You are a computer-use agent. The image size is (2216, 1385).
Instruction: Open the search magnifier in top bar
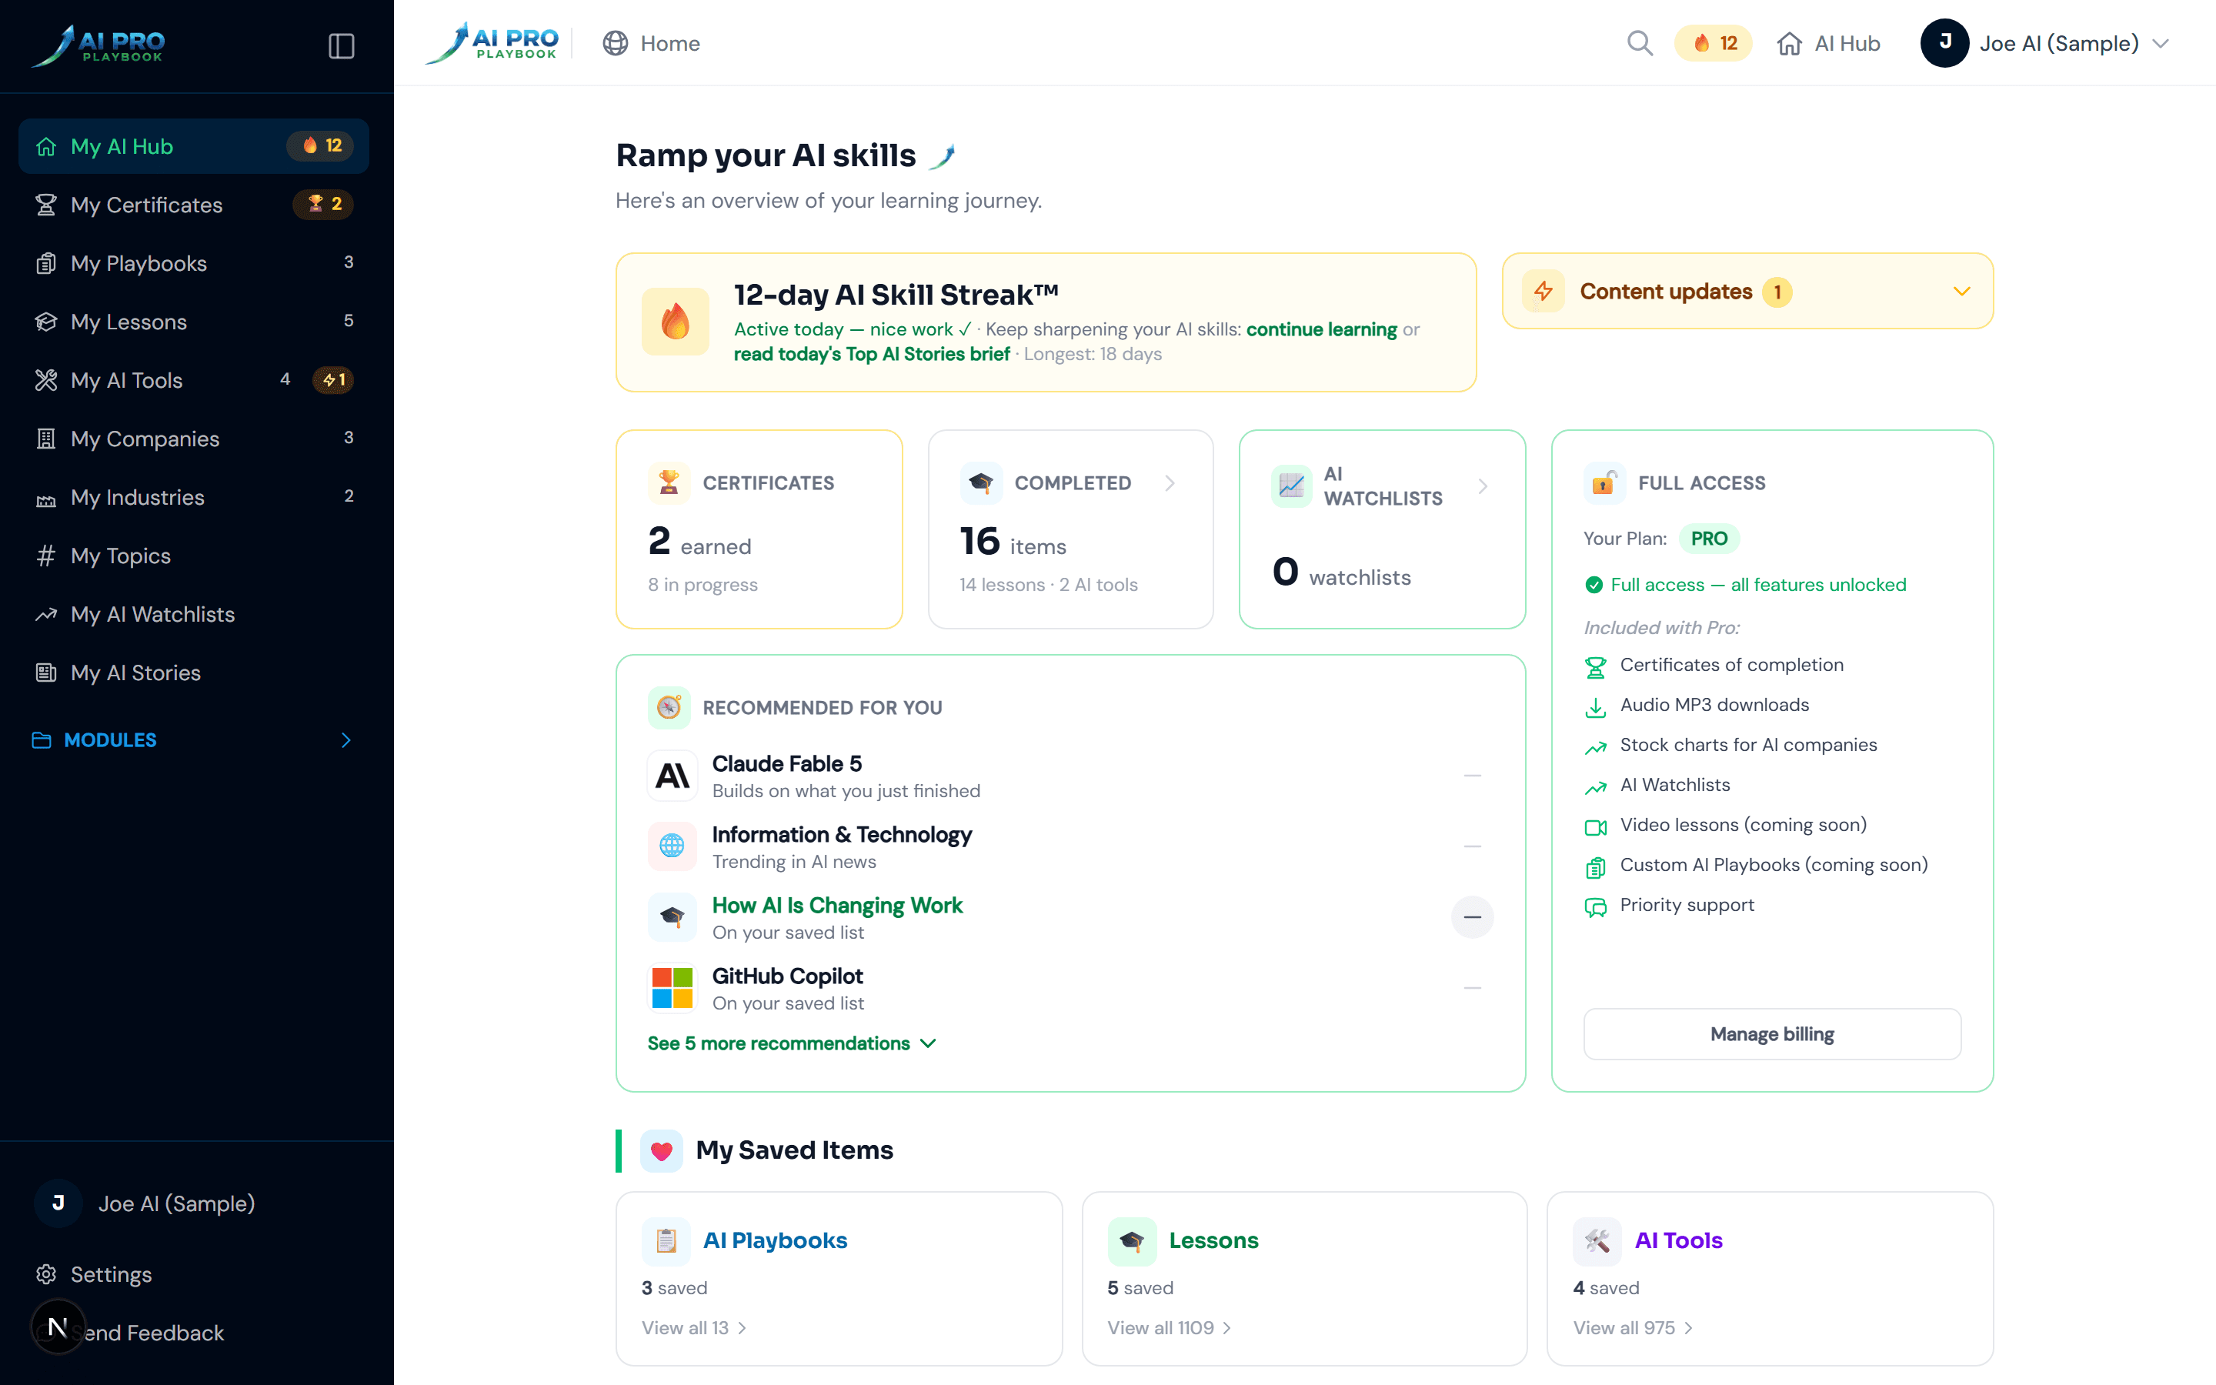pyautogui.click(x=1639, y=43)
